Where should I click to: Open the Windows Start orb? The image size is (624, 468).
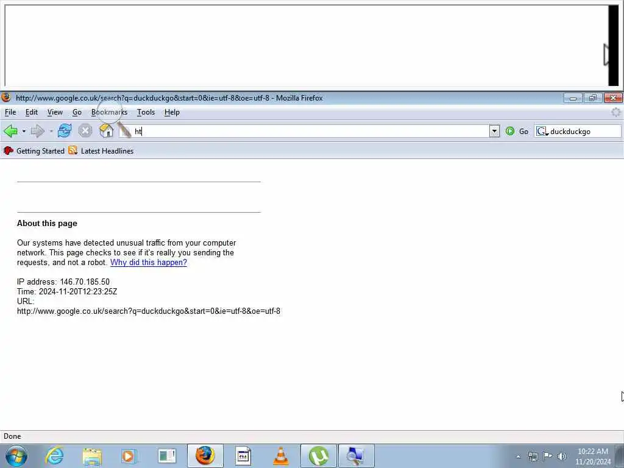click(x=16, y=456)
